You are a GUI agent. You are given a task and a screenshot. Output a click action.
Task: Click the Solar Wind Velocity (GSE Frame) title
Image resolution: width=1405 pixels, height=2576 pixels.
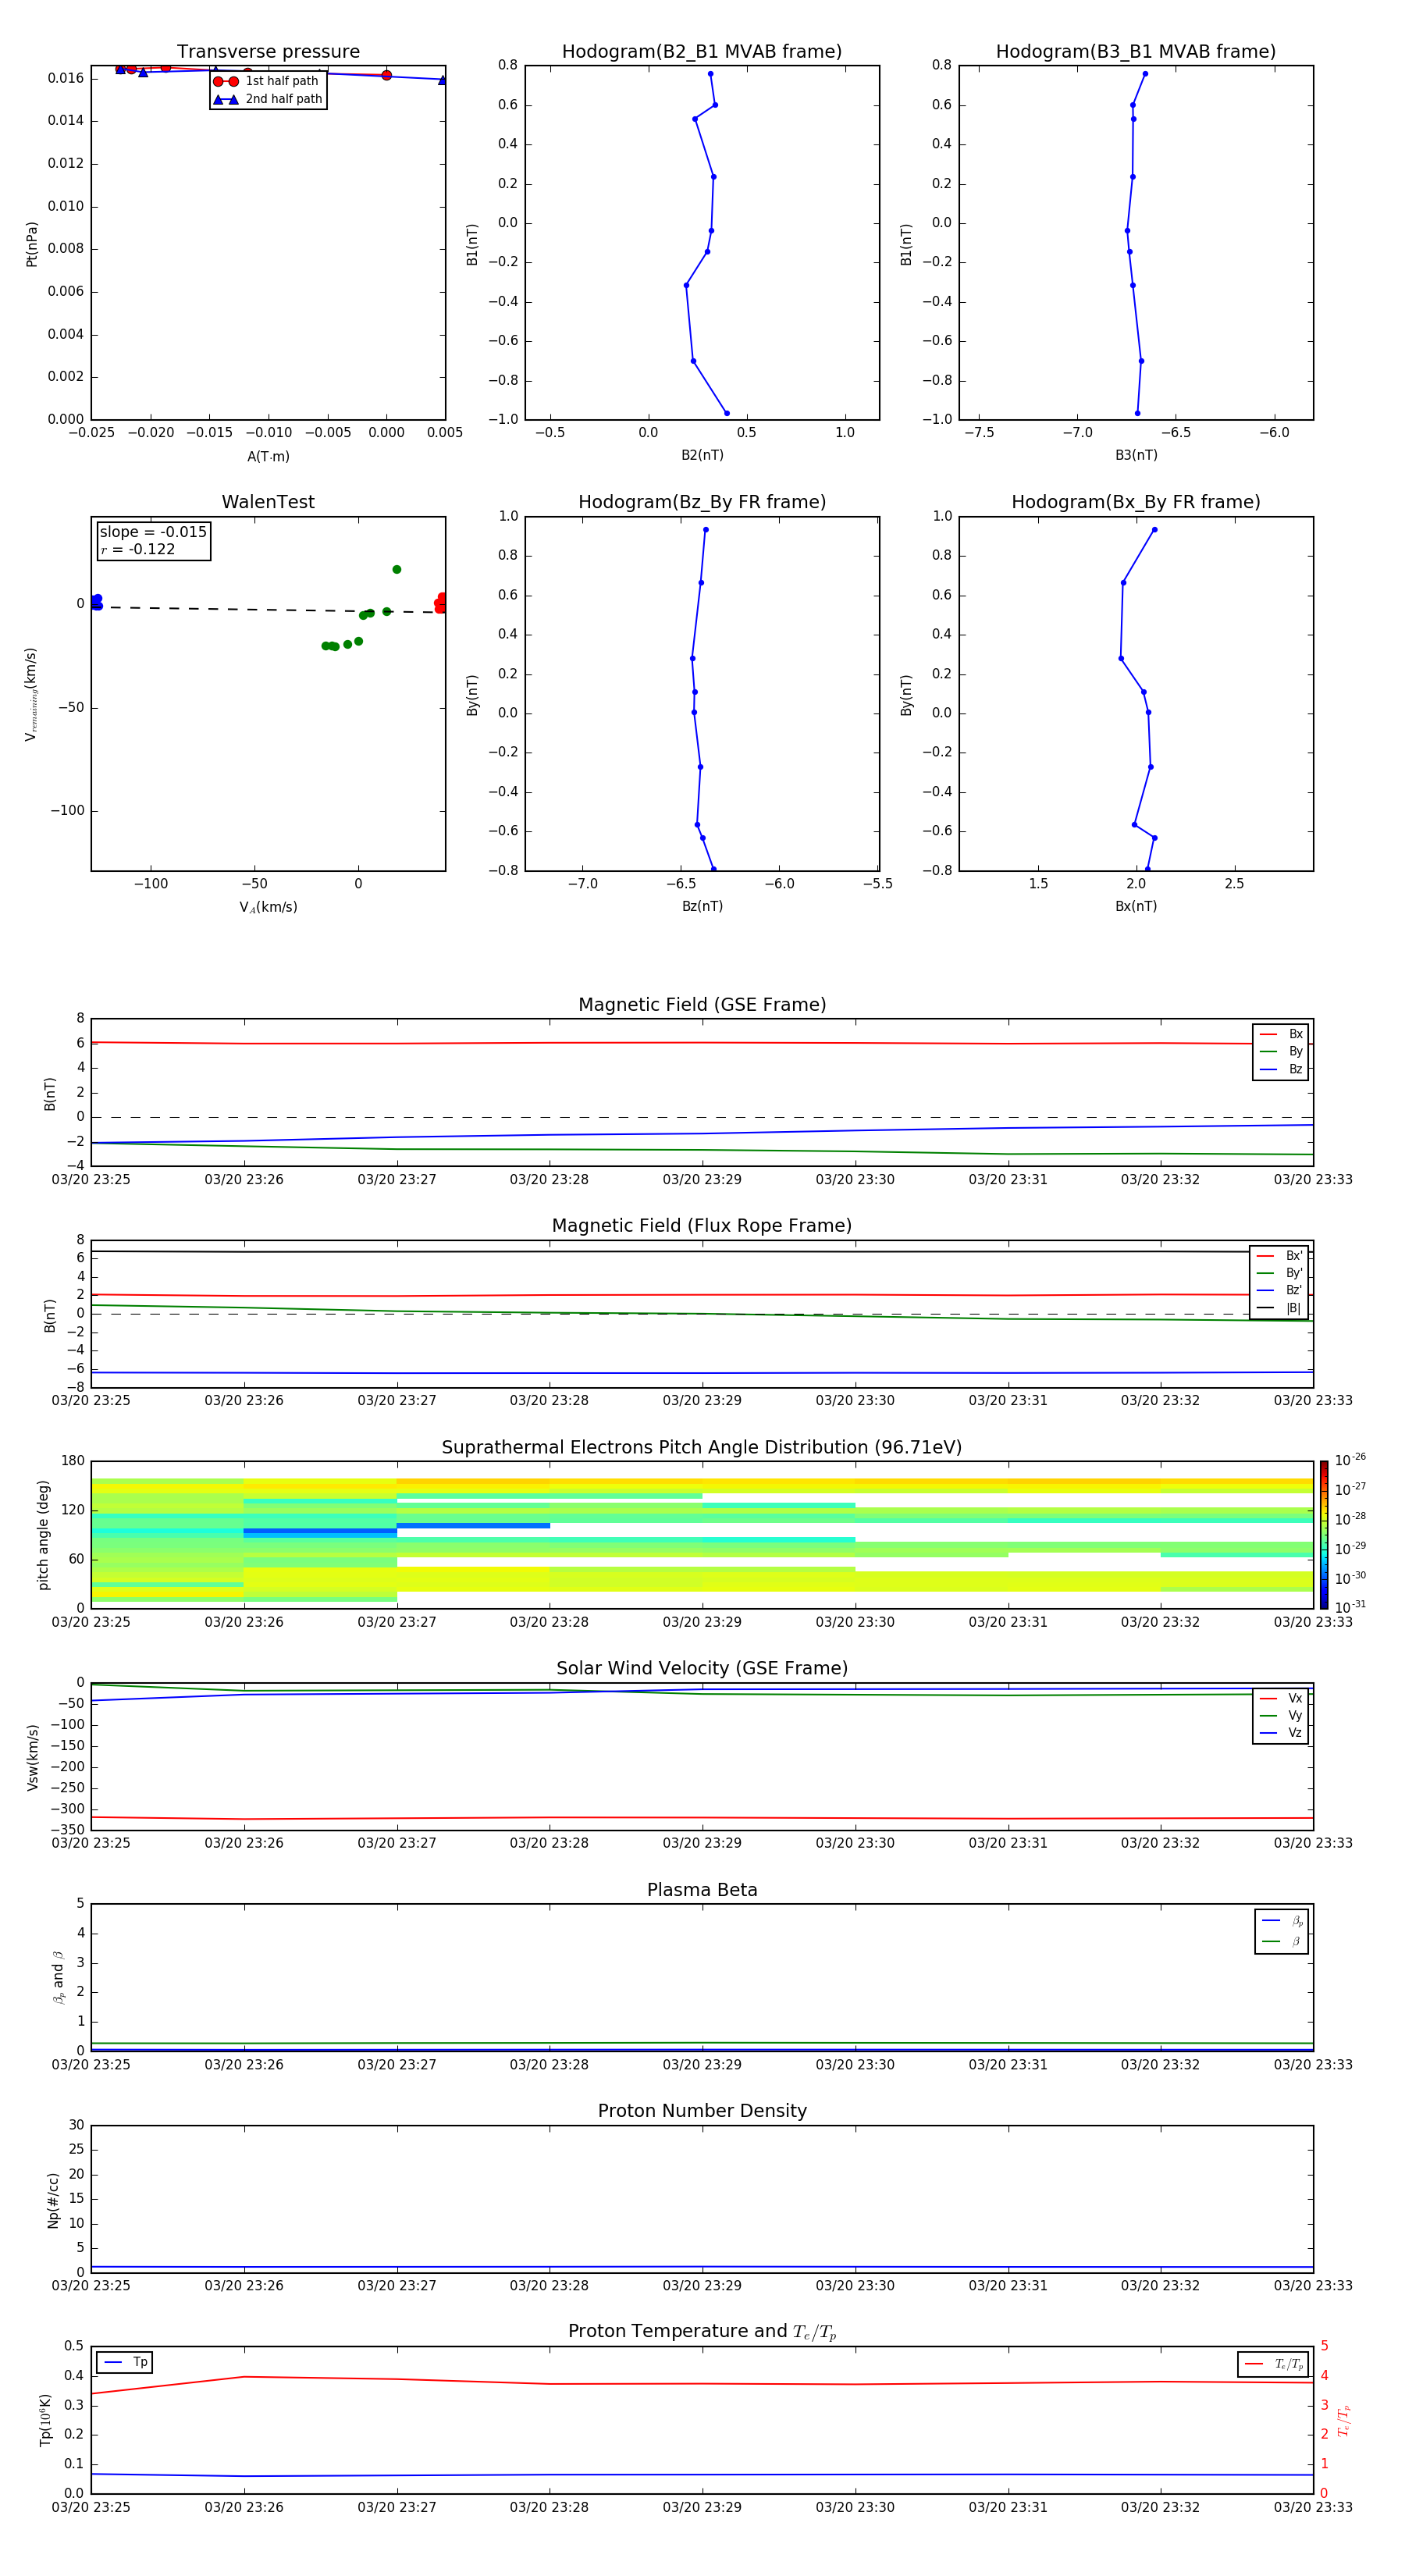pyautogui.click(x=702, y=1669)
